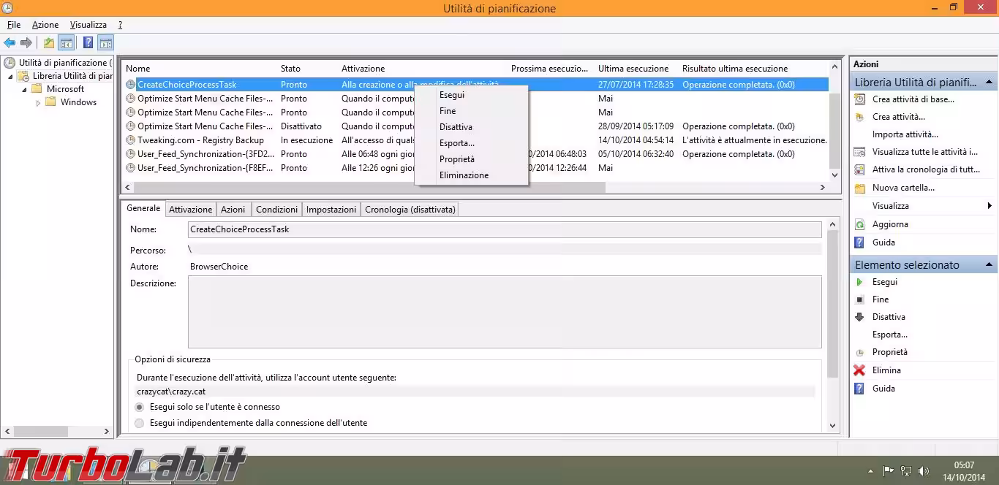This screenshot has height=485, width=999.
Task: Click the Disattiva down-arrow icon in Azioni
Action: coord(859,317)
